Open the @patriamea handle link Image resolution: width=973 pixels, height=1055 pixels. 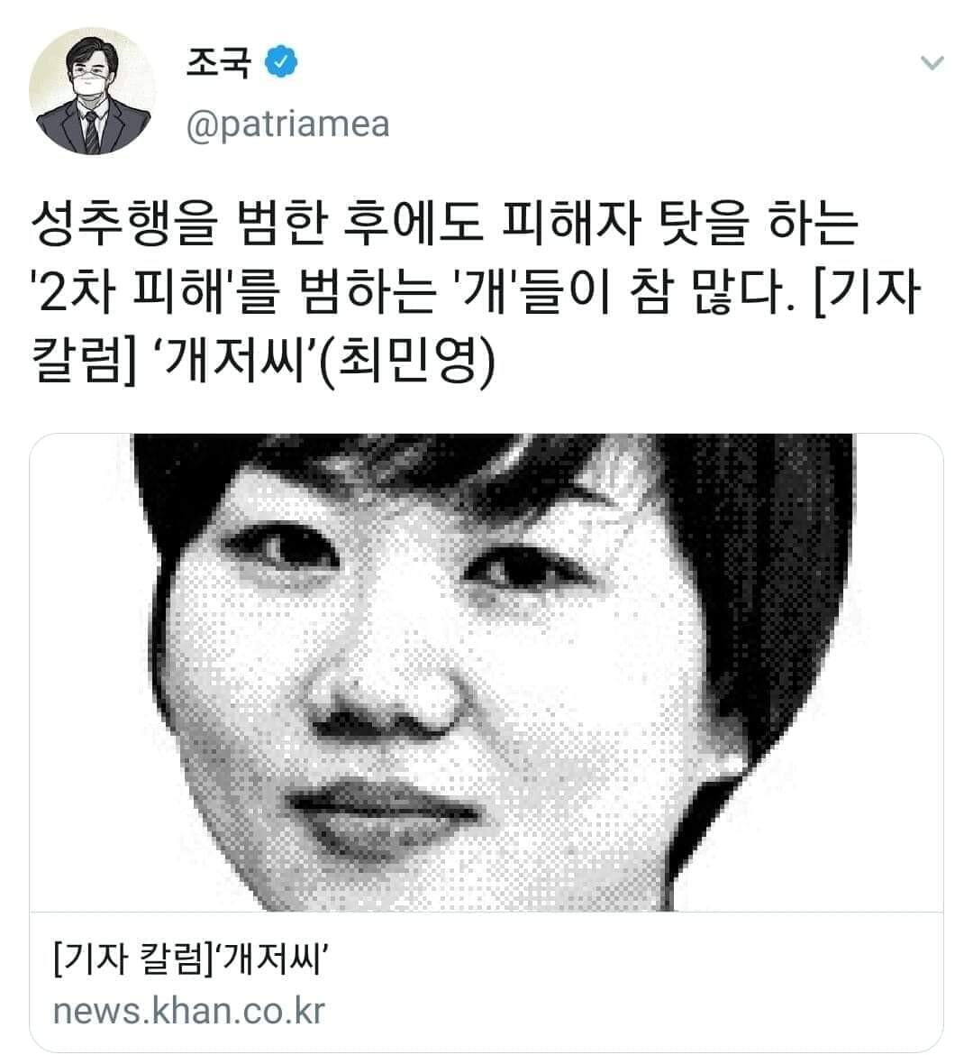point(287,124)
